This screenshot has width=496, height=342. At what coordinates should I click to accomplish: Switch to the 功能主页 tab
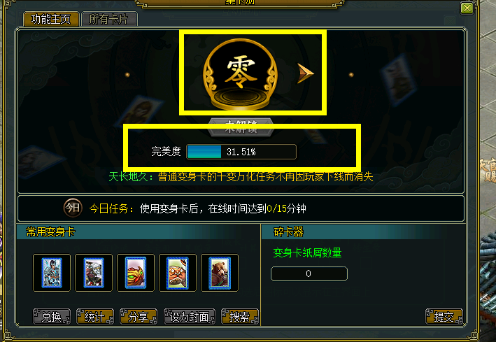click(x=51, y=20)
